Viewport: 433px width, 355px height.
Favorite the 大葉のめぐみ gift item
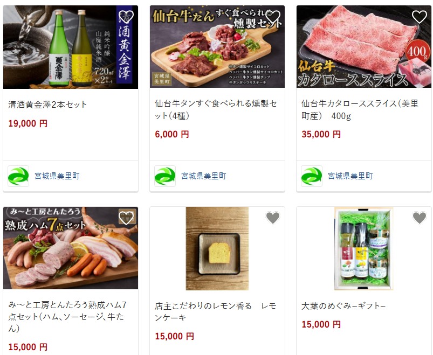420,218
